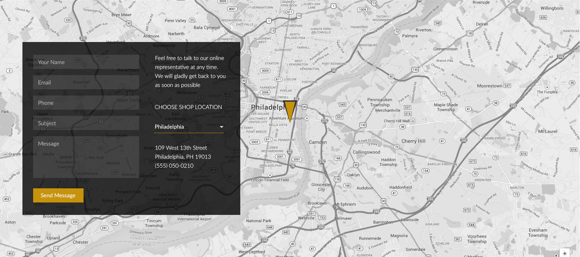Image resolution: width=580 pixels, height=257 pixels.
Task: Click the Subject input box
Action: 86,123
